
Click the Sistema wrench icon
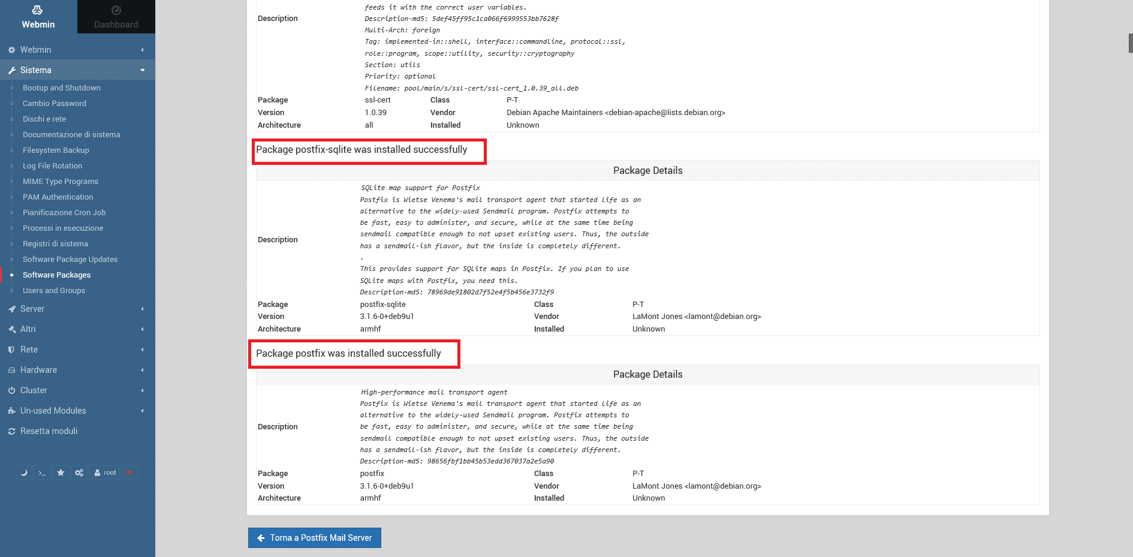[x=11, y=71]
